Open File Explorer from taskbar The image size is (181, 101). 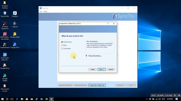point(22,99)
